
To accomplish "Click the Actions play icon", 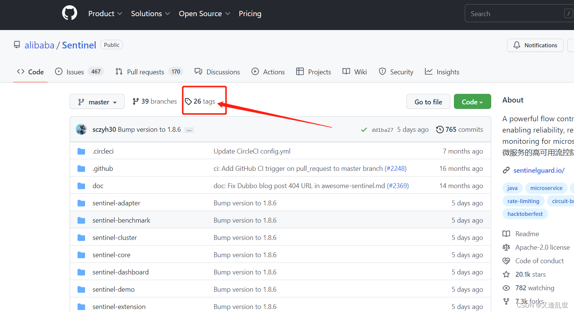I will point(255,71).
